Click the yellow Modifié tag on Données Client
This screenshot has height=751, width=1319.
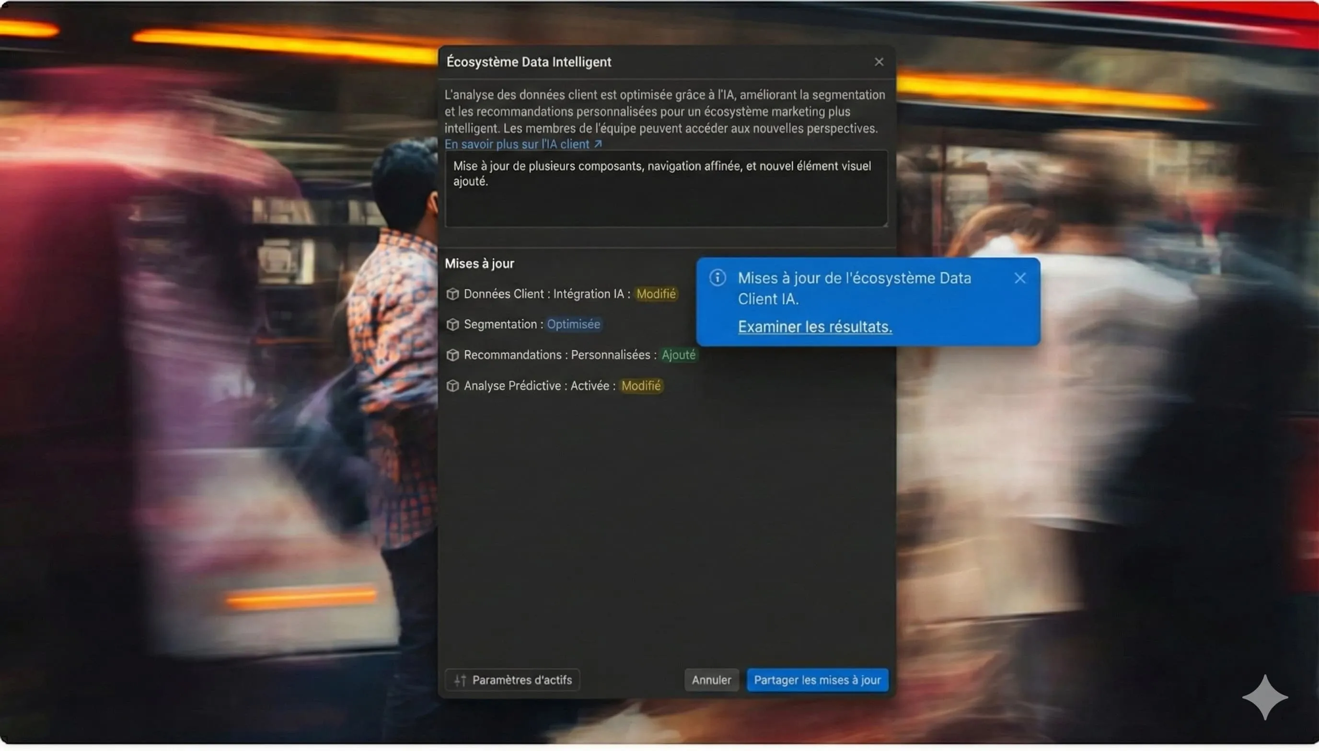pos(655,294)
